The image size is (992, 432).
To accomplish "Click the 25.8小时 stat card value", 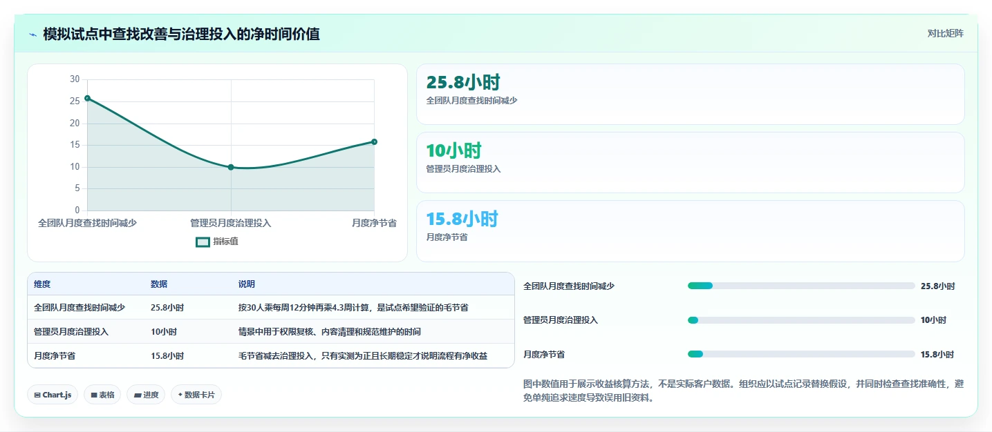I will click(463, 83).
